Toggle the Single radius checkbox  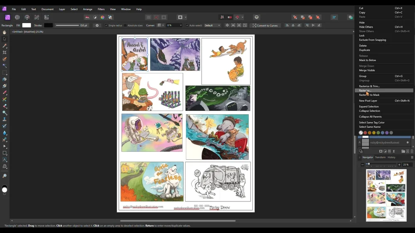tap(106, 25)
